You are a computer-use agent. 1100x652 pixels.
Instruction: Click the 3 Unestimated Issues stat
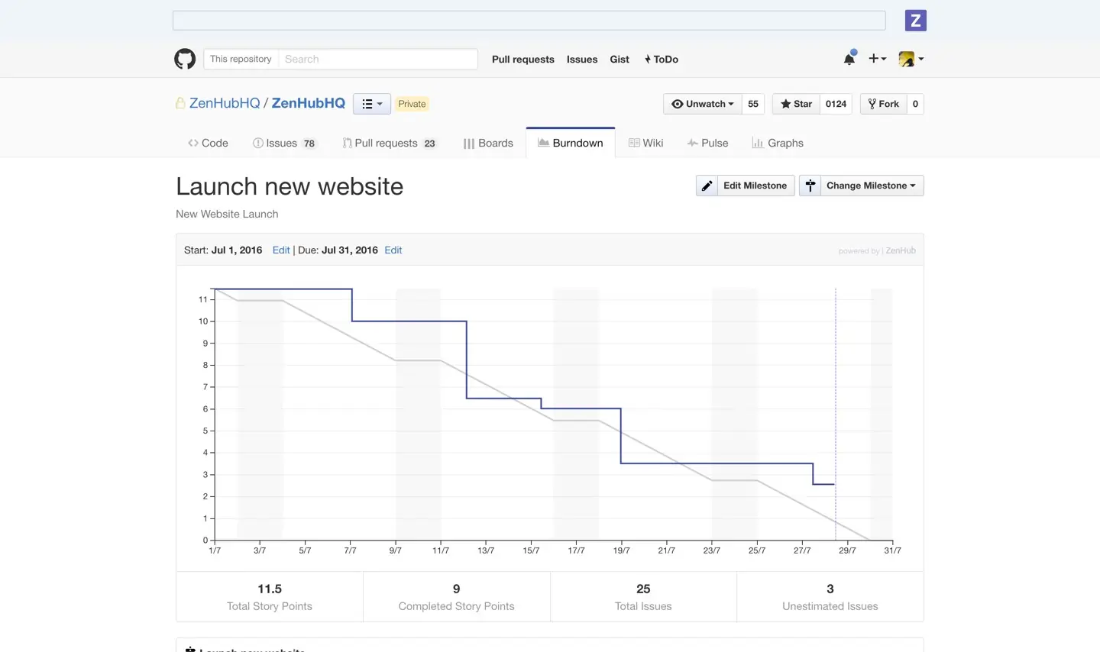pyautogui.click(x=830, y=597)
